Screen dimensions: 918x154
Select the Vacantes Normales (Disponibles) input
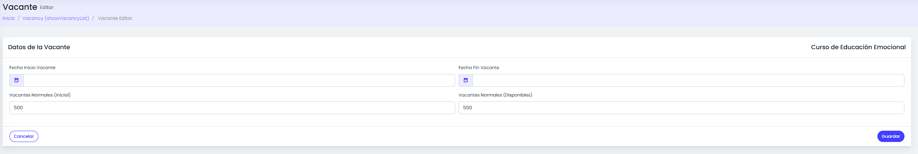681,108
